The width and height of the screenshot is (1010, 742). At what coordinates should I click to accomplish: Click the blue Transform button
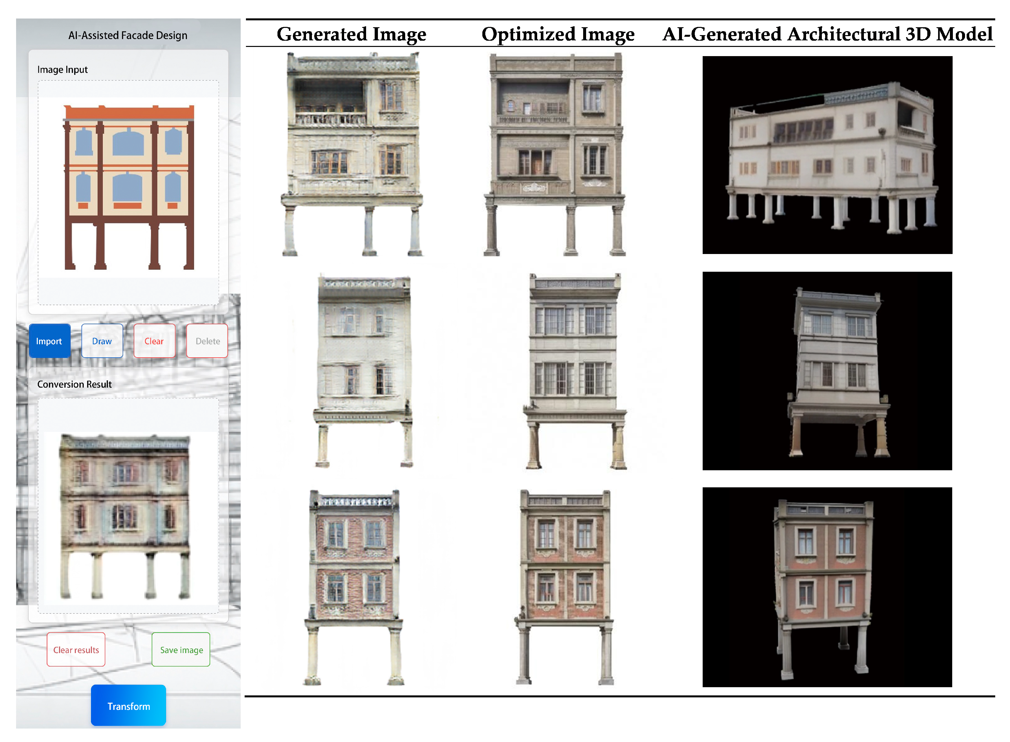coord(128,706)
